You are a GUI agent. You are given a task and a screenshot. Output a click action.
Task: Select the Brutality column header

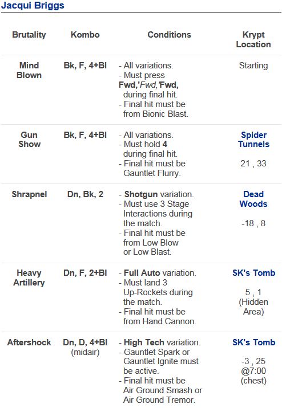(29, 35)
